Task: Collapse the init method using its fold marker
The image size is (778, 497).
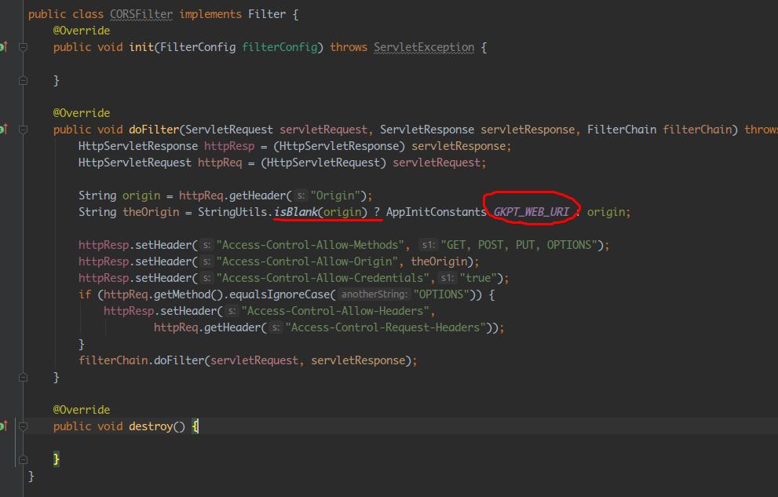Action: click(23, 47)
